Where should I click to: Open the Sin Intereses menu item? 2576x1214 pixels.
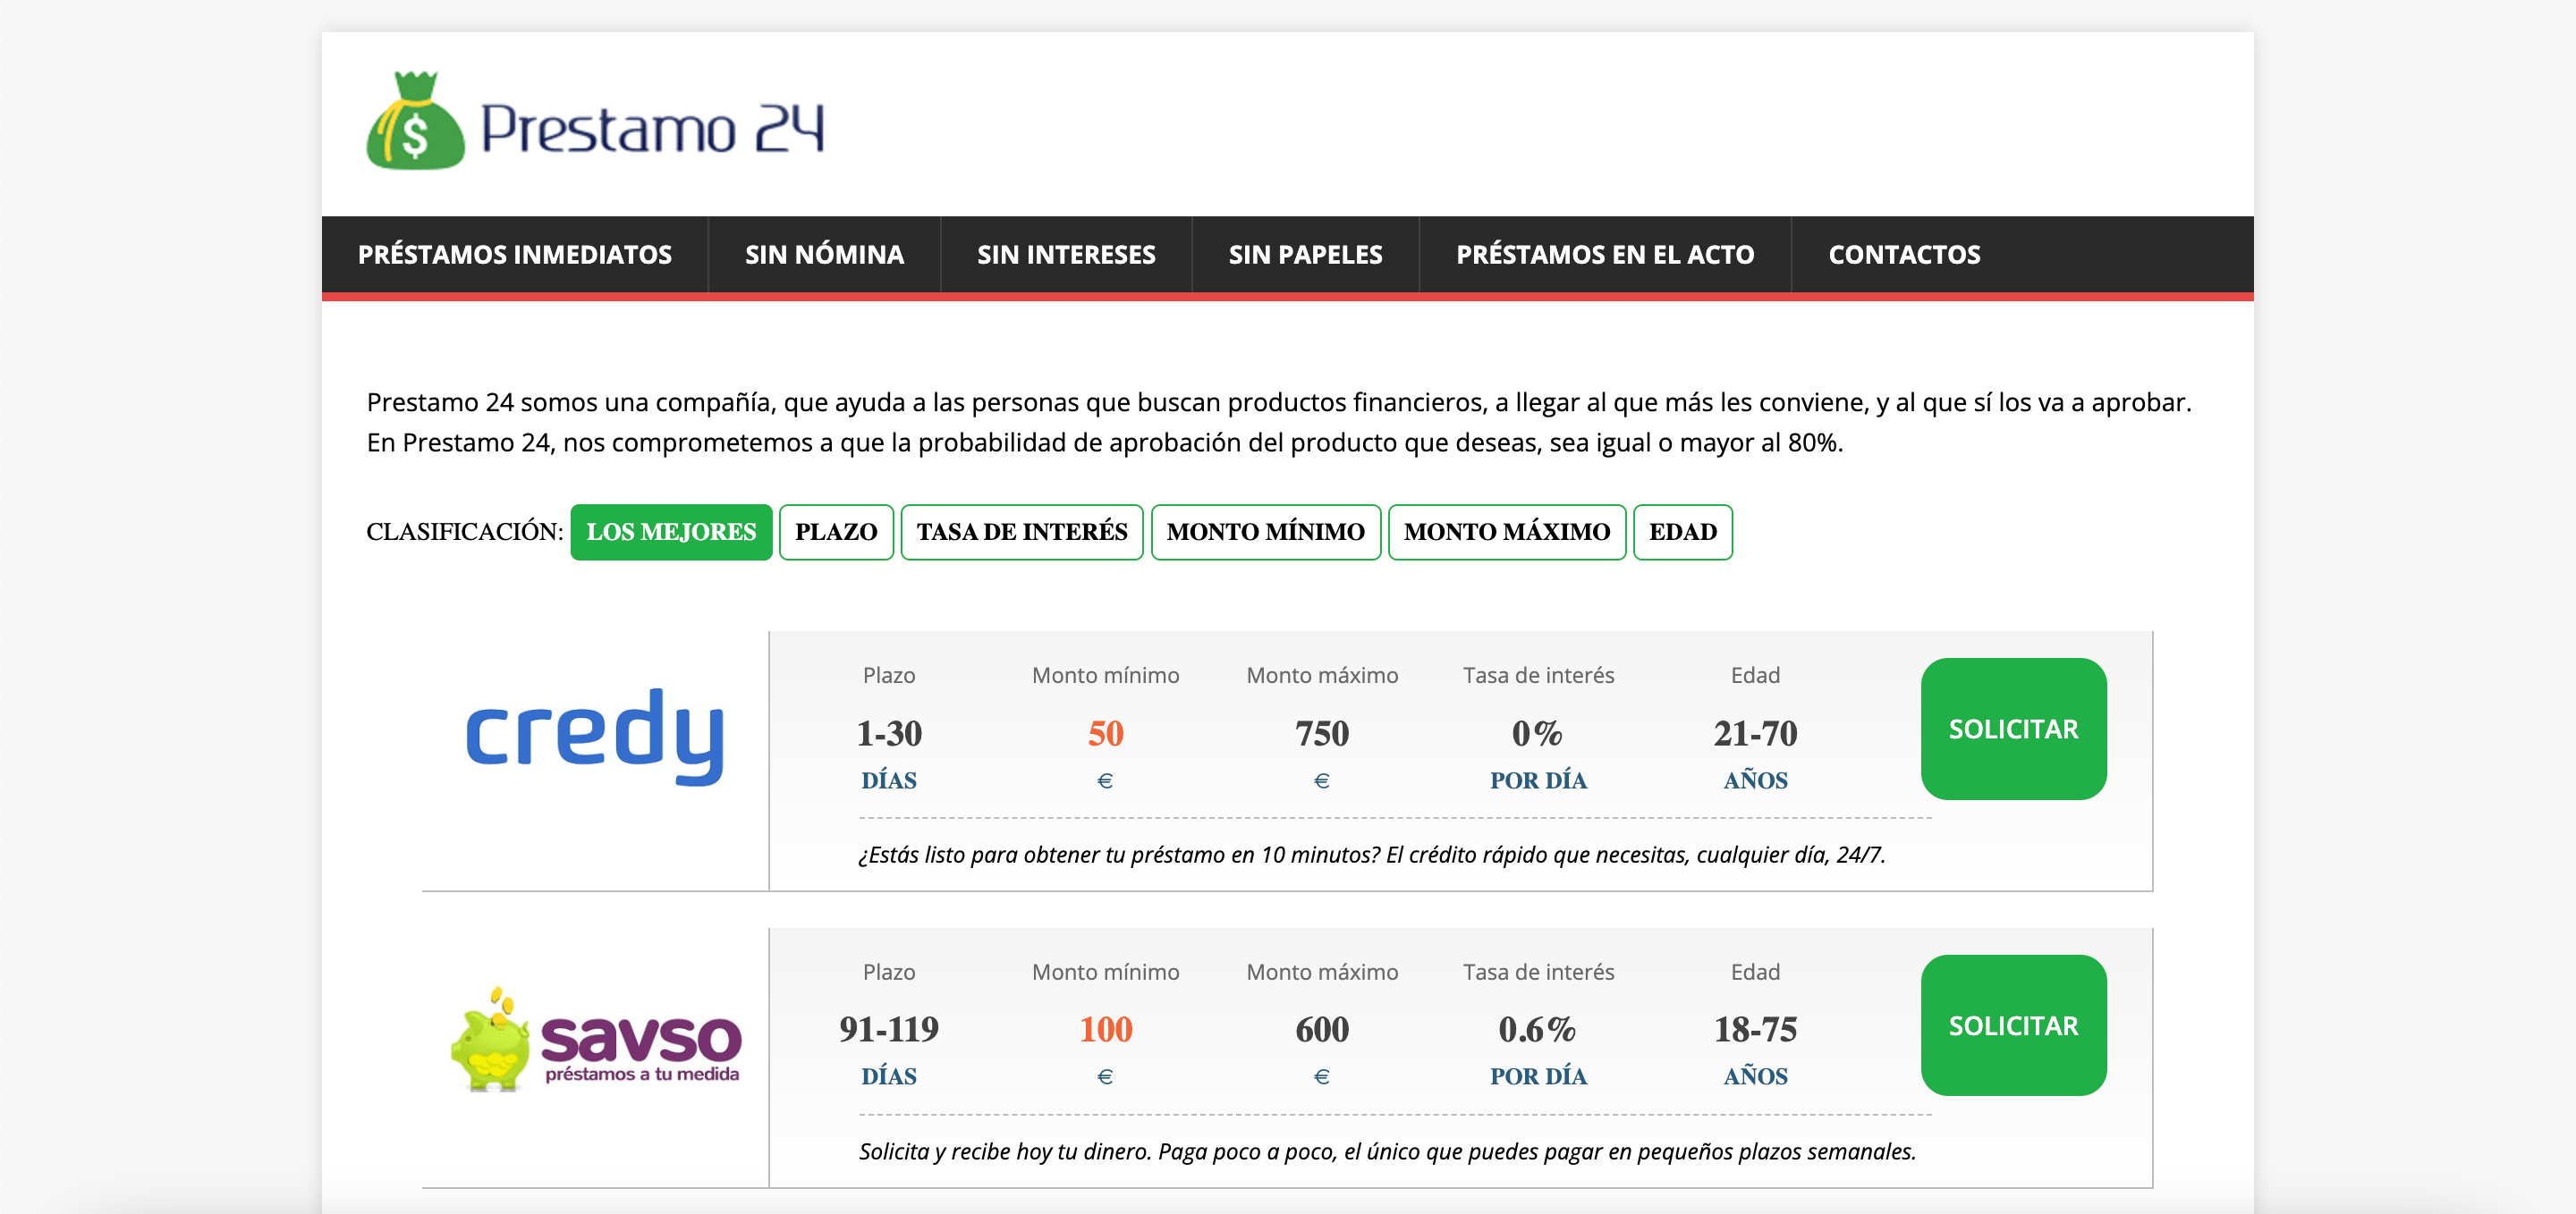click(x=1066, y=254)
